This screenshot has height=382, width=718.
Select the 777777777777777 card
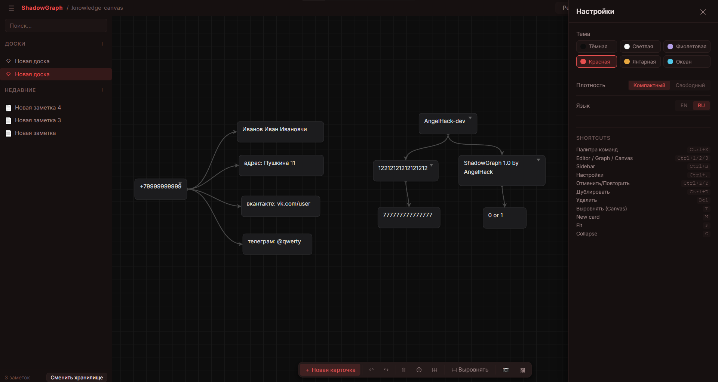coord(409,218)
